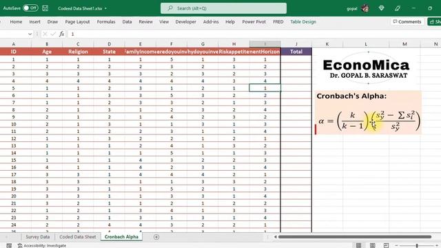Click the horizontal scrollbar thumb
The width and height of the screenshot is (441, 248).
tap(355, 237)
